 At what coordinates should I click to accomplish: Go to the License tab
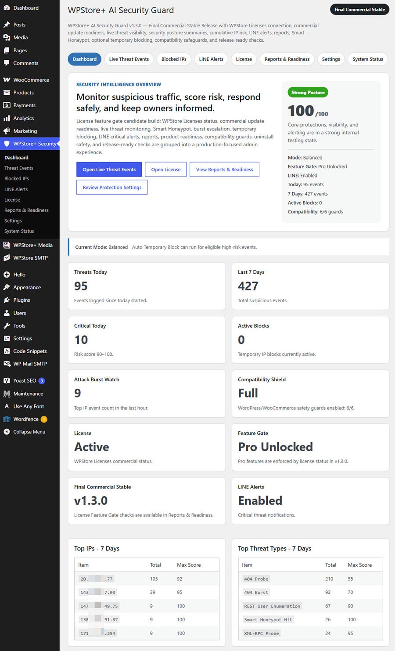click(x=244, y=59)
